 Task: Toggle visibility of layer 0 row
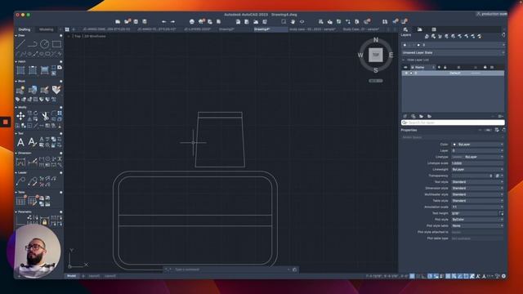pos(406,73)
